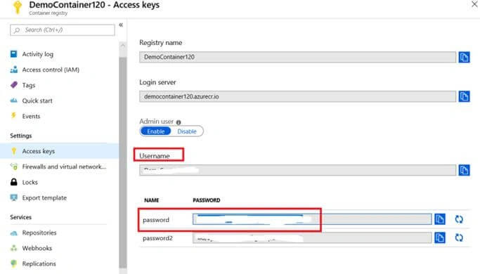Viewport: 480px width, 274px height.
Task: Copy the Username value
Action: pos(464,170)
